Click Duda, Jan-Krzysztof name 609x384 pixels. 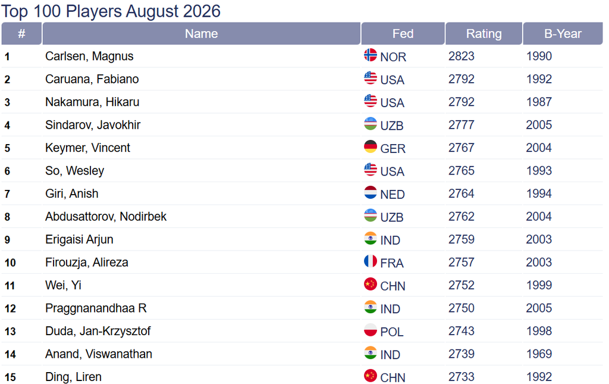[x=98, y=331]
